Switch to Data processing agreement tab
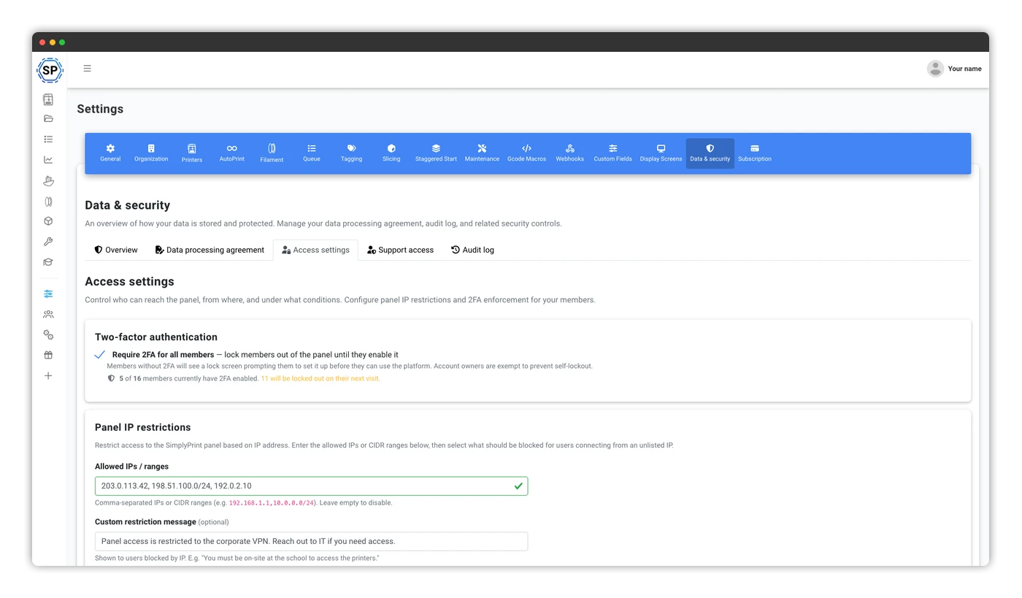The image size is (1022, 598). [x=210, y=250]
